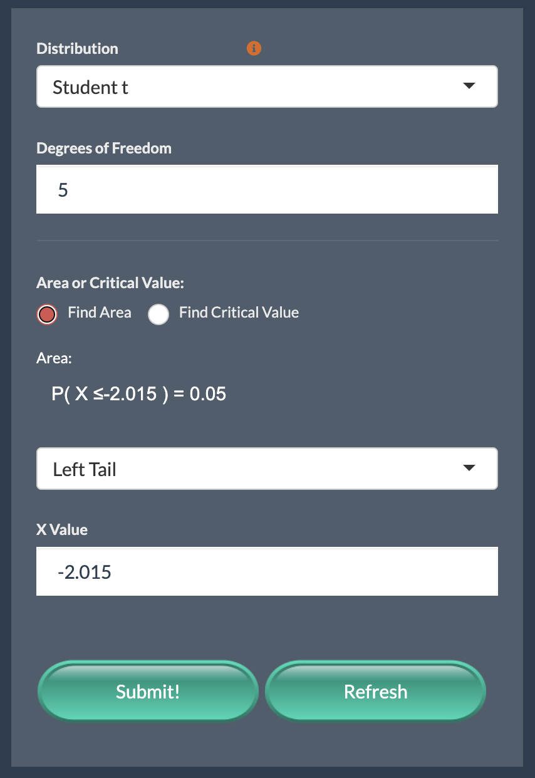Select the Find Area radio button
Image resolution: width=535 pixels, height=778 pixels.
click(x=47, y=314)
